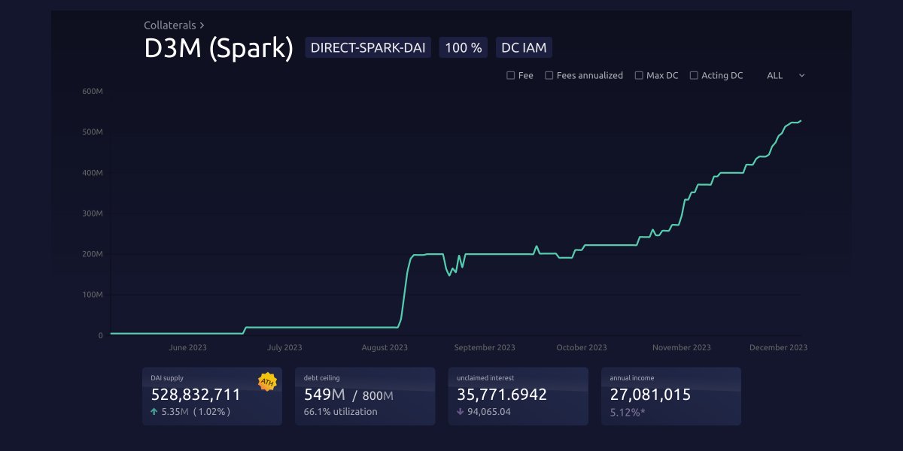Viewport: 903px width, 451px height.
Task: Click the annual income value 27,081,015
Action: pos(650,395)
